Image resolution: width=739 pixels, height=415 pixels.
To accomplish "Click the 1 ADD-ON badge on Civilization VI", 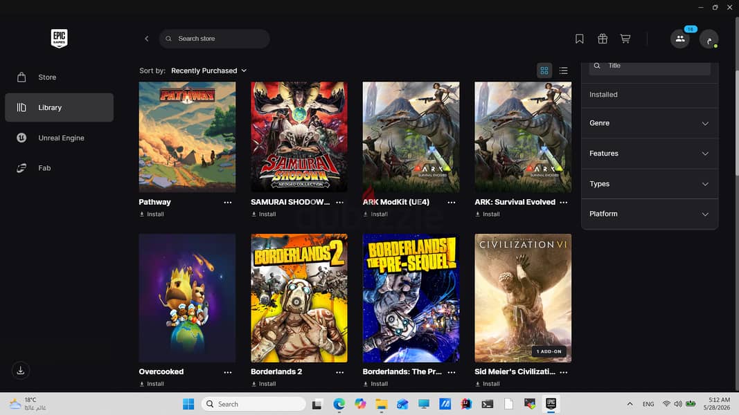I will tap(549, 351).
